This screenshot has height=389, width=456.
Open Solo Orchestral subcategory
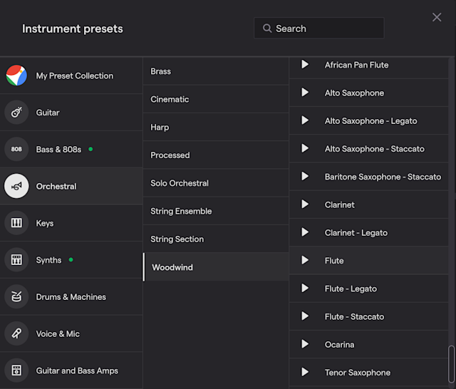coord(216,183)
